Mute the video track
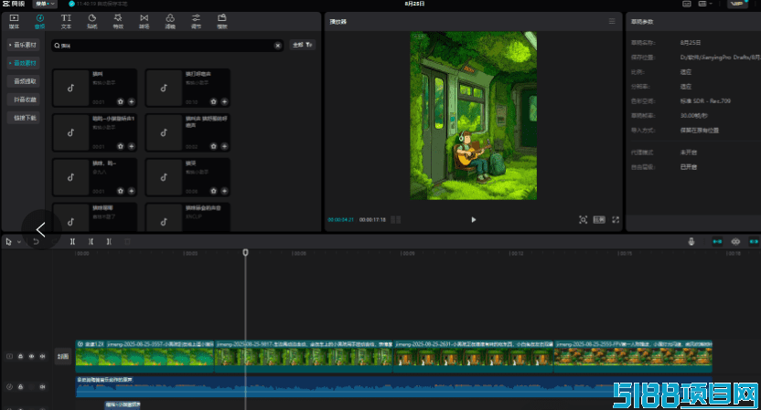 (42, 356)
